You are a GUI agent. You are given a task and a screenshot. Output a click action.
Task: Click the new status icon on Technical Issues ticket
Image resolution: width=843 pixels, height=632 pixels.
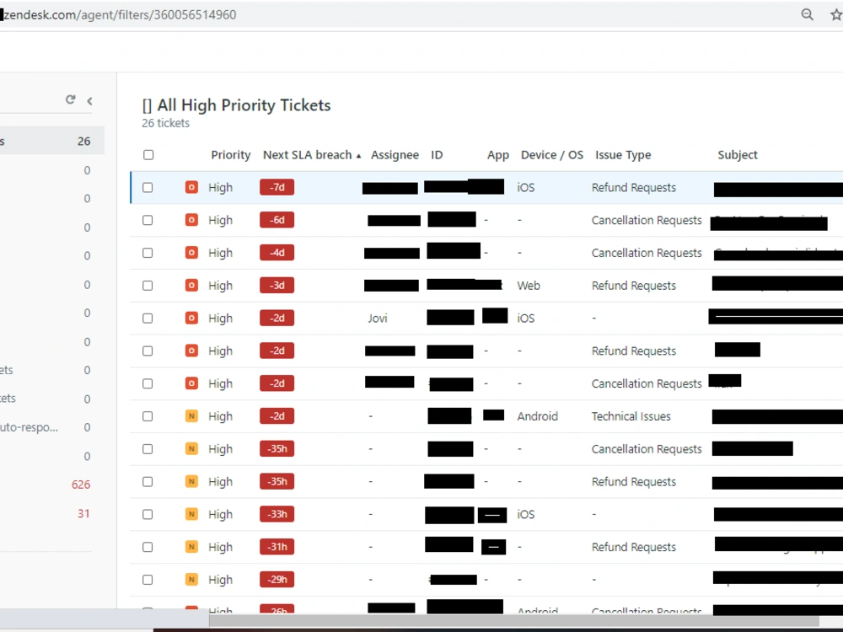point(191,416)
